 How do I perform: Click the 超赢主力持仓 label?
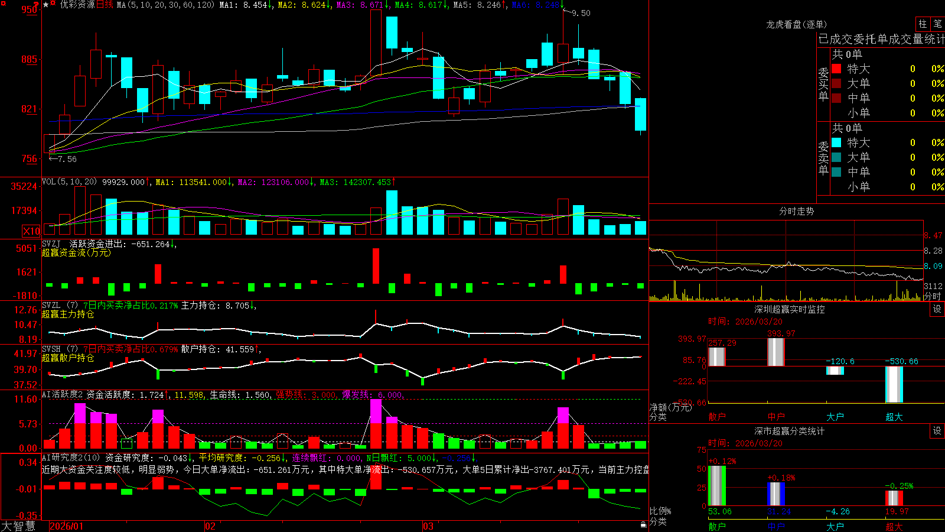point(68,314)
